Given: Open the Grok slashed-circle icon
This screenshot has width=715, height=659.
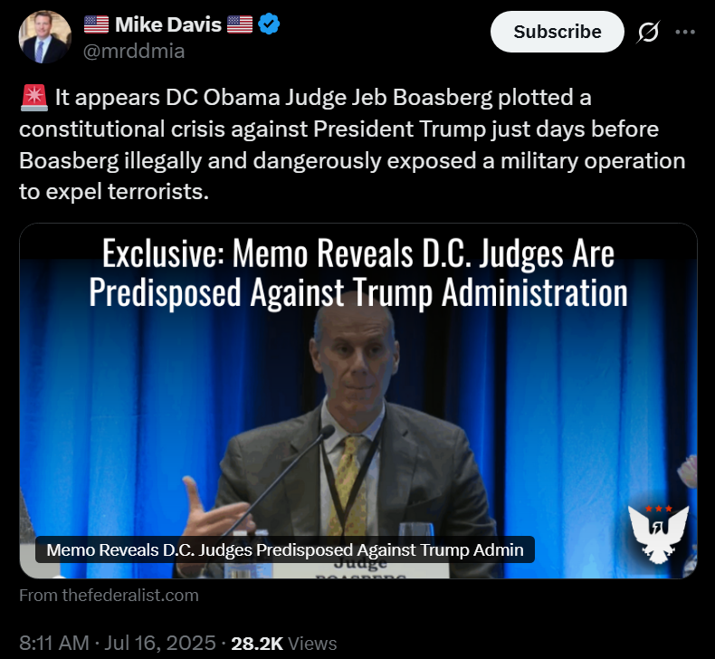Looking at the screenshot, I should click(648, 32).
